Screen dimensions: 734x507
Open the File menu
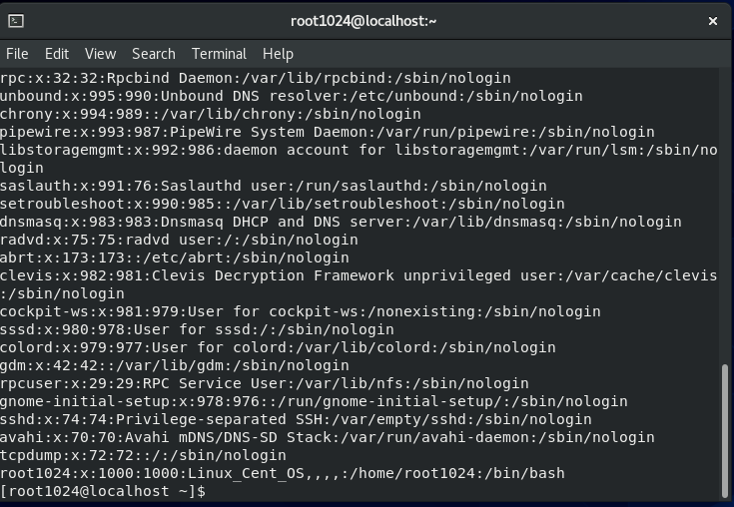(x=17, y=54)
